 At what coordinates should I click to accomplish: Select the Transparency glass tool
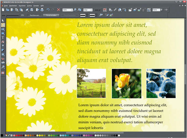click(x=3, y=46)
